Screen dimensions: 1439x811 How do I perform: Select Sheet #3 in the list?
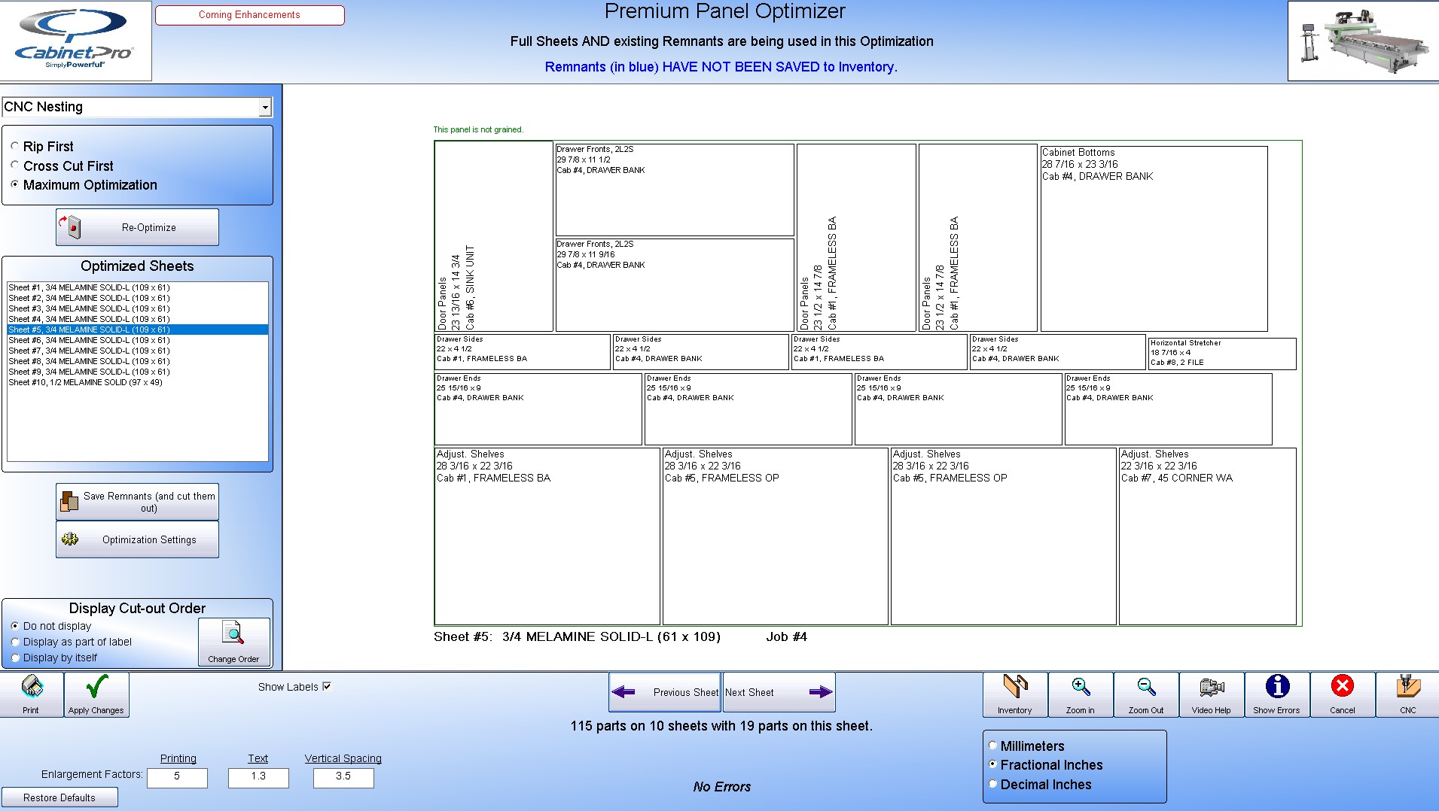point(138,308)
